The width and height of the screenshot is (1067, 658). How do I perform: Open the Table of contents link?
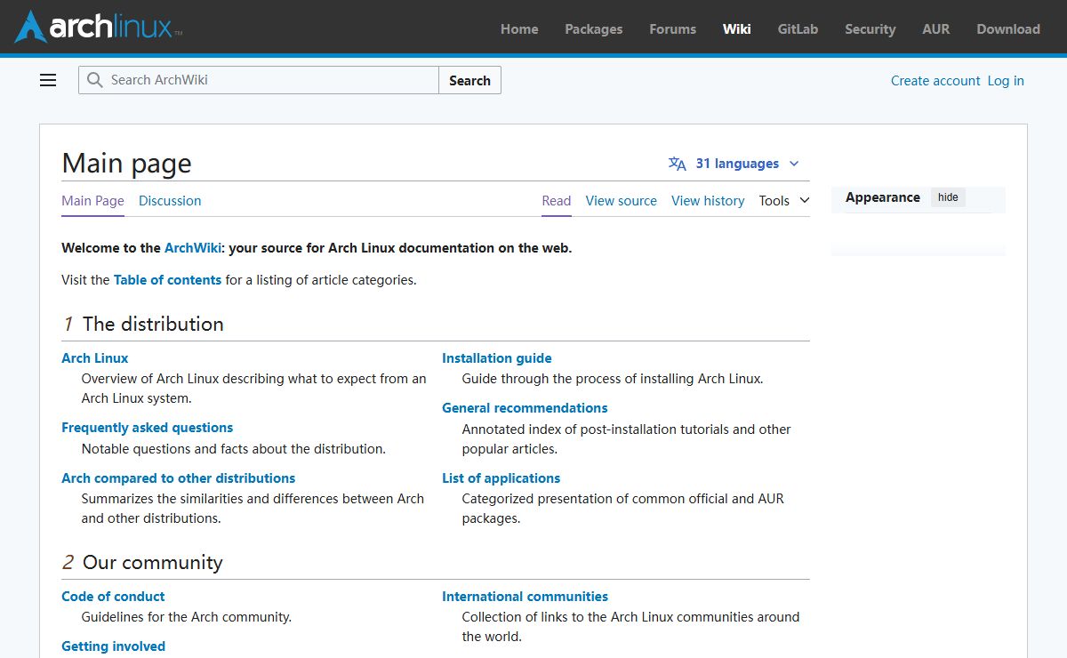[167, 280]
